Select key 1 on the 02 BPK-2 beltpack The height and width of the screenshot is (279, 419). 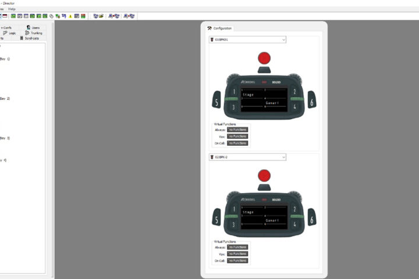click(x=234, y=209)
